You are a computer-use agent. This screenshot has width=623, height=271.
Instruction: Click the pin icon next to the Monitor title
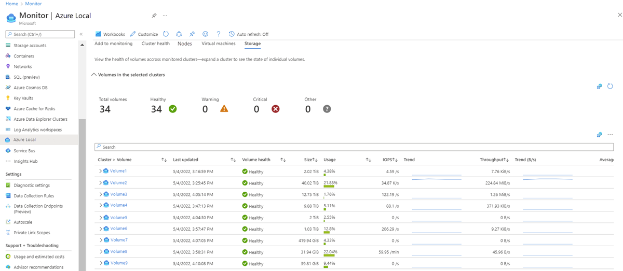pyautogui.click(x=154, y=16)
